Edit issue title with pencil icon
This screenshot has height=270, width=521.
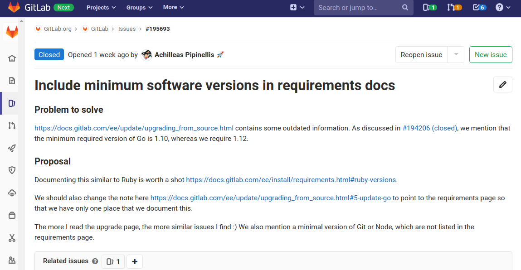pyautogui.click(x=503, y=85)
